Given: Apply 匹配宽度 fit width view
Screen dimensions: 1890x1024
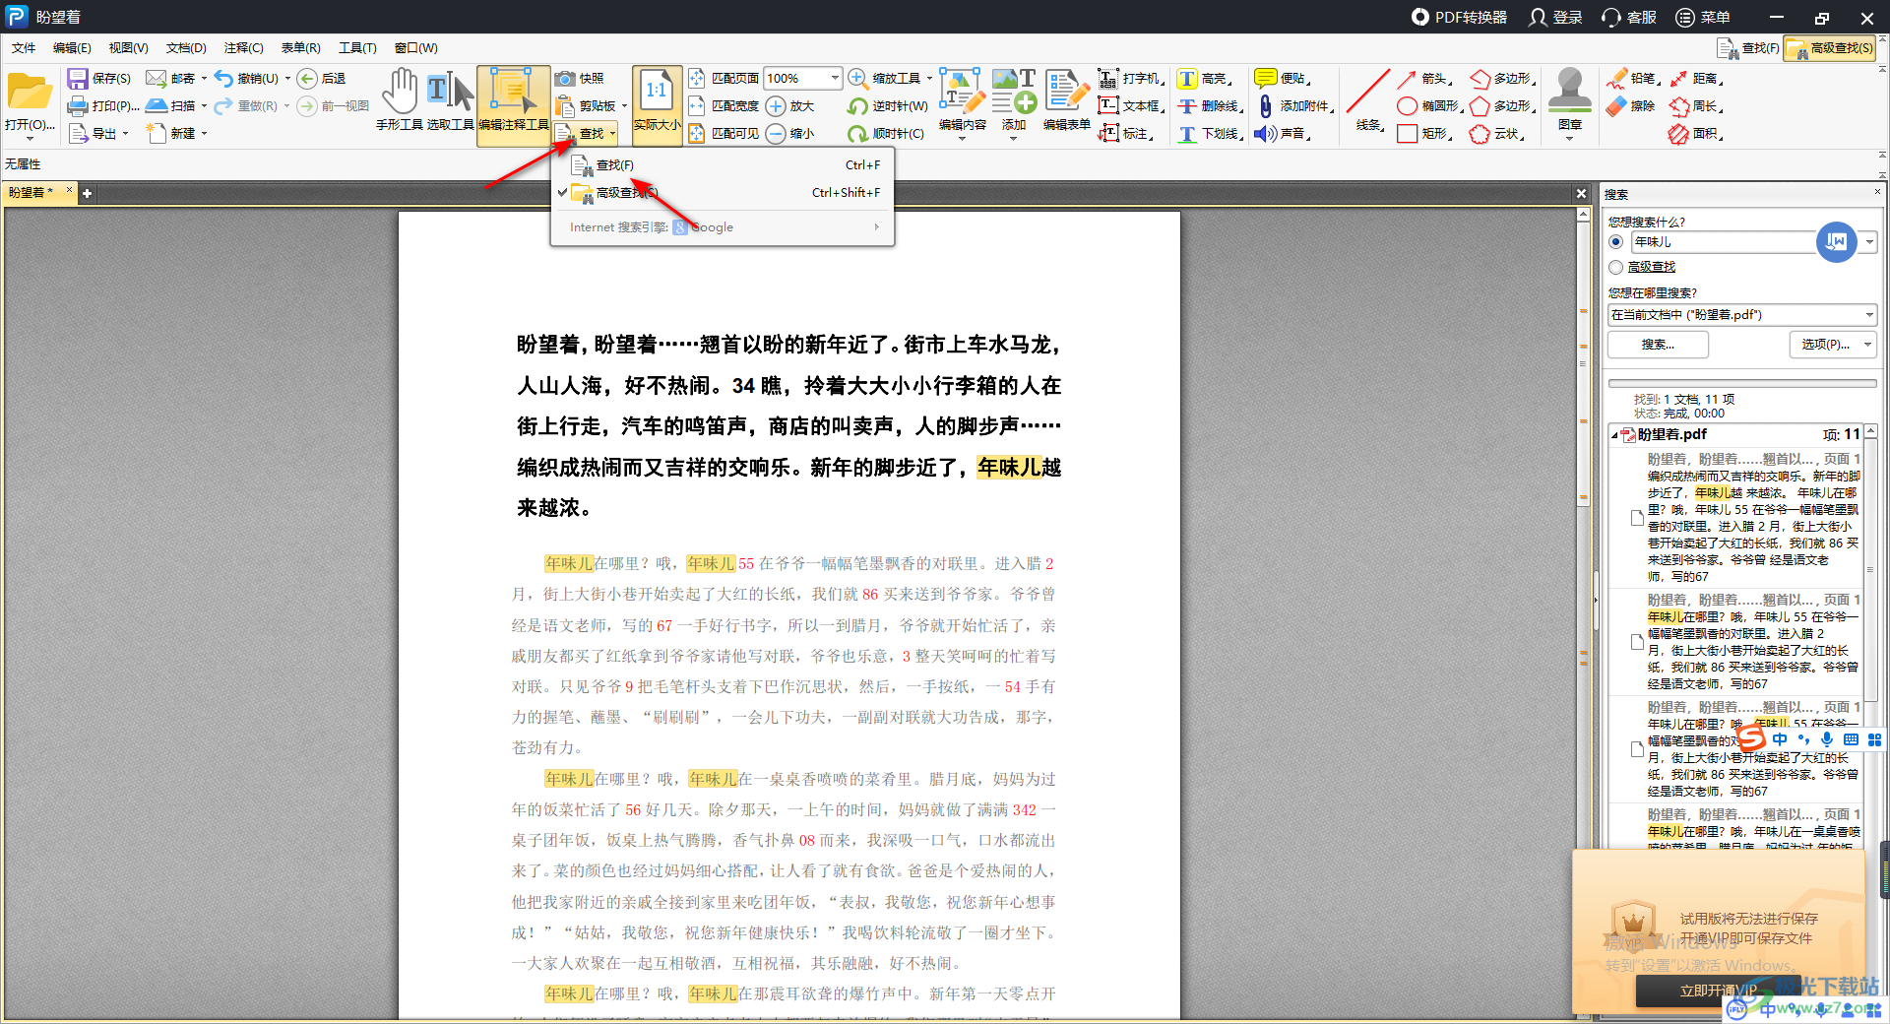Looking at the screenshot, I should (724, 105).
